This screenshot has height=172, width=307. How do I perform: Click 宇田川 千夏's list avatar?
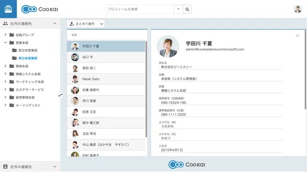[75, 46]
